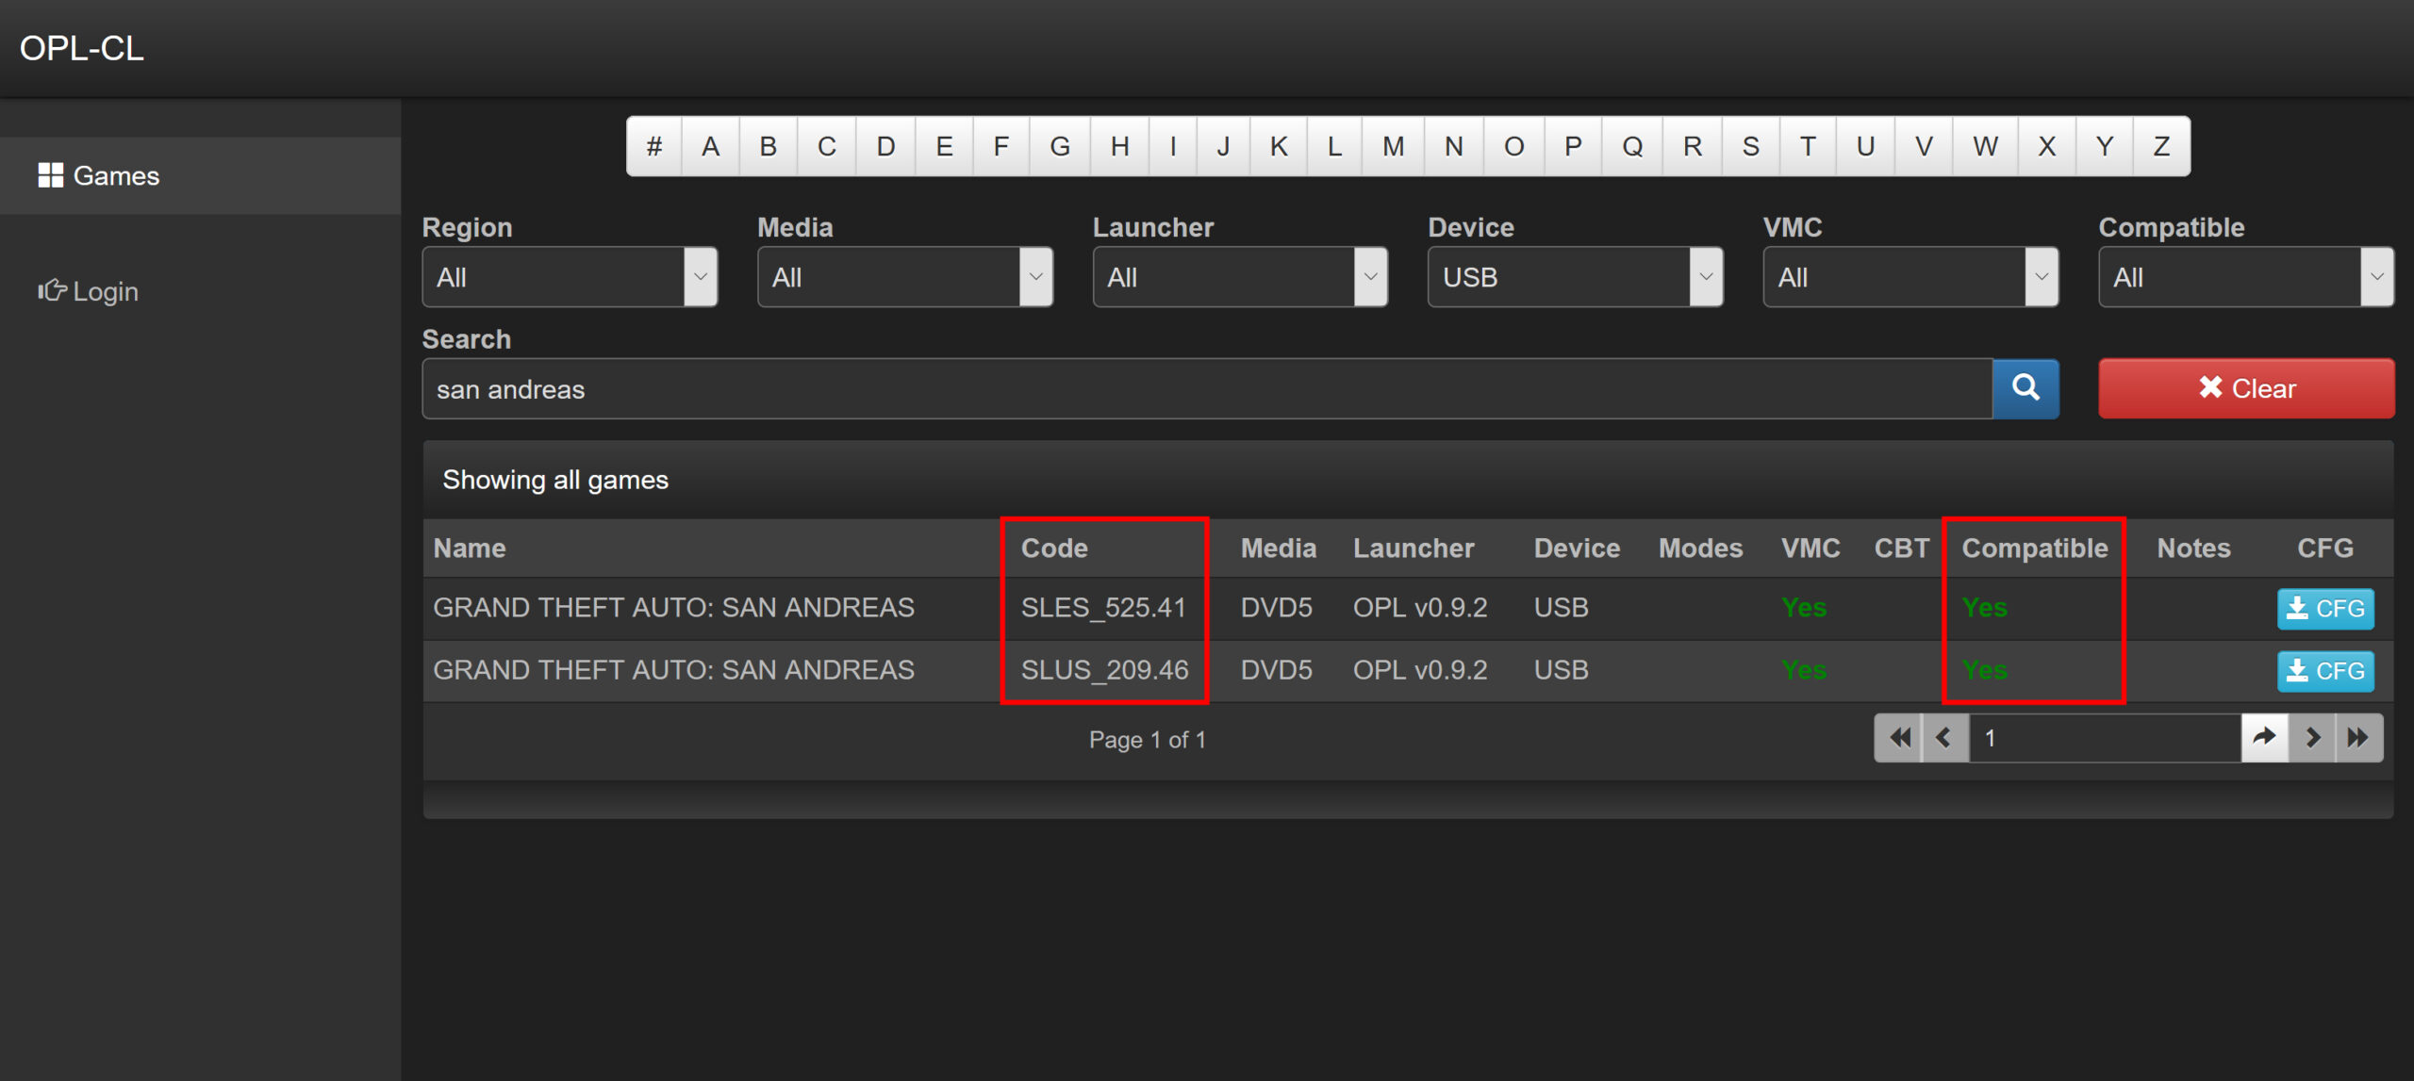Filter games by the # symbol
The image size is (2414, 1081).
[654, 146]
